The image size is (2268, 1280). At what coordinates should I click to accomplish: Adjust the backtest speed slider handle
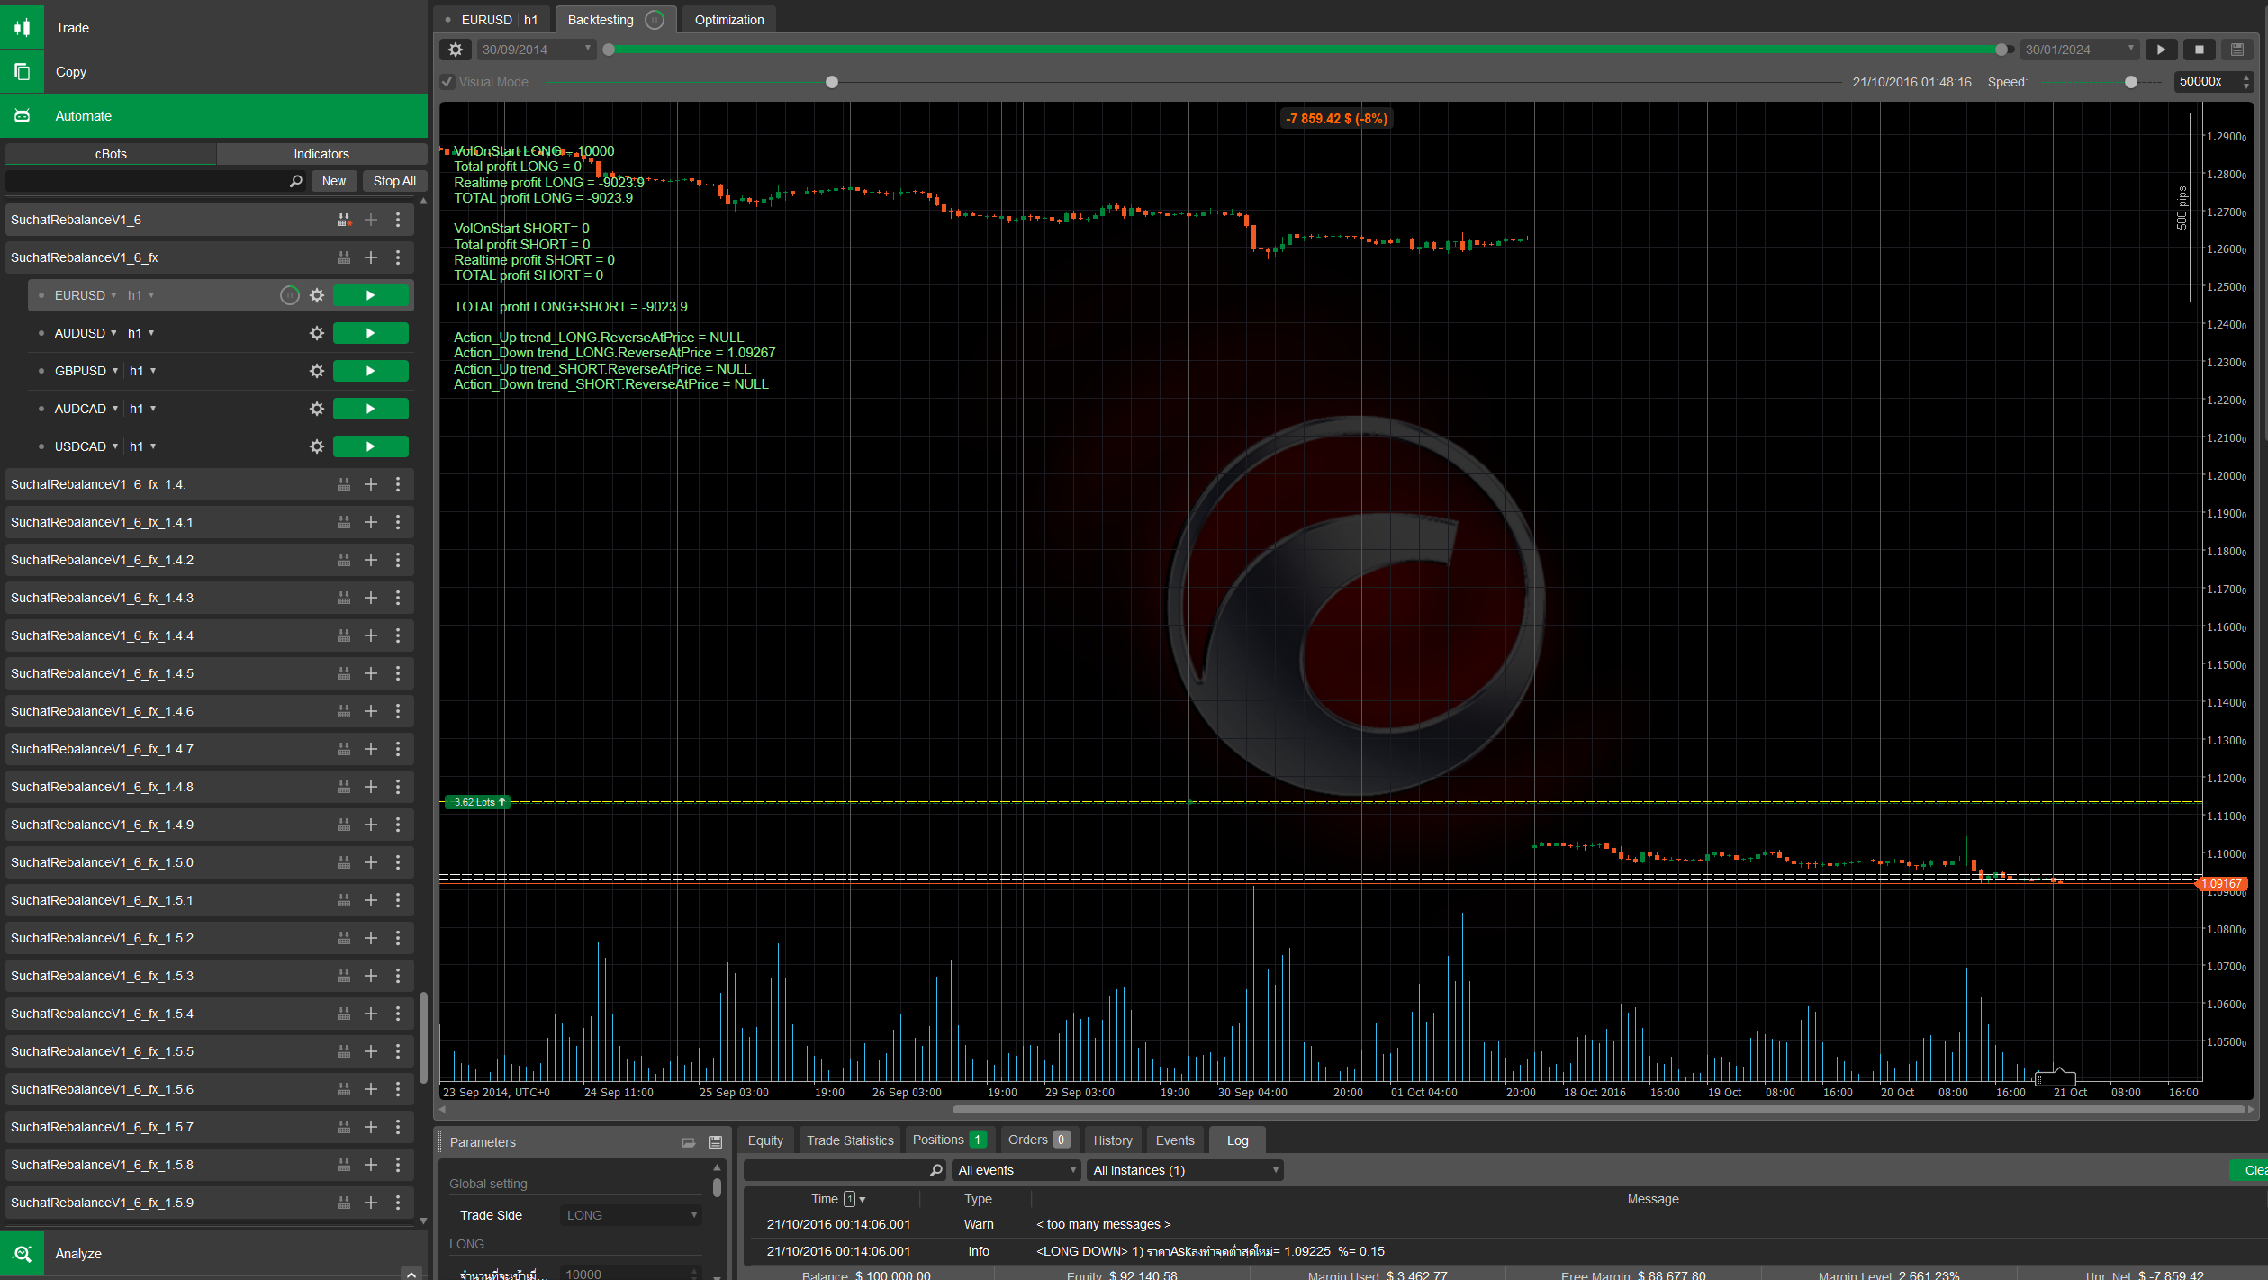[2130, 82]
